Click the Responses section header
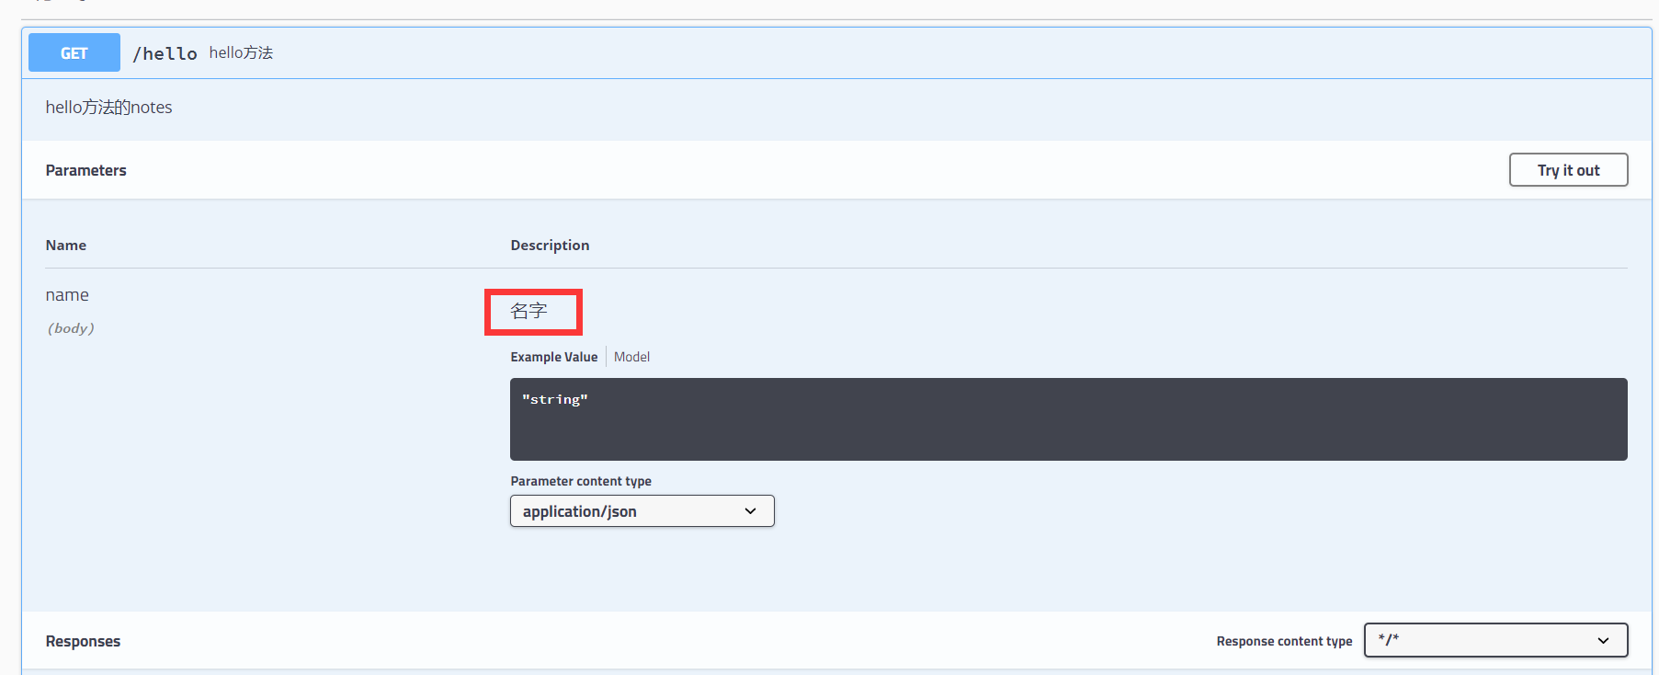1659x675 pixels. pos(83,641)
